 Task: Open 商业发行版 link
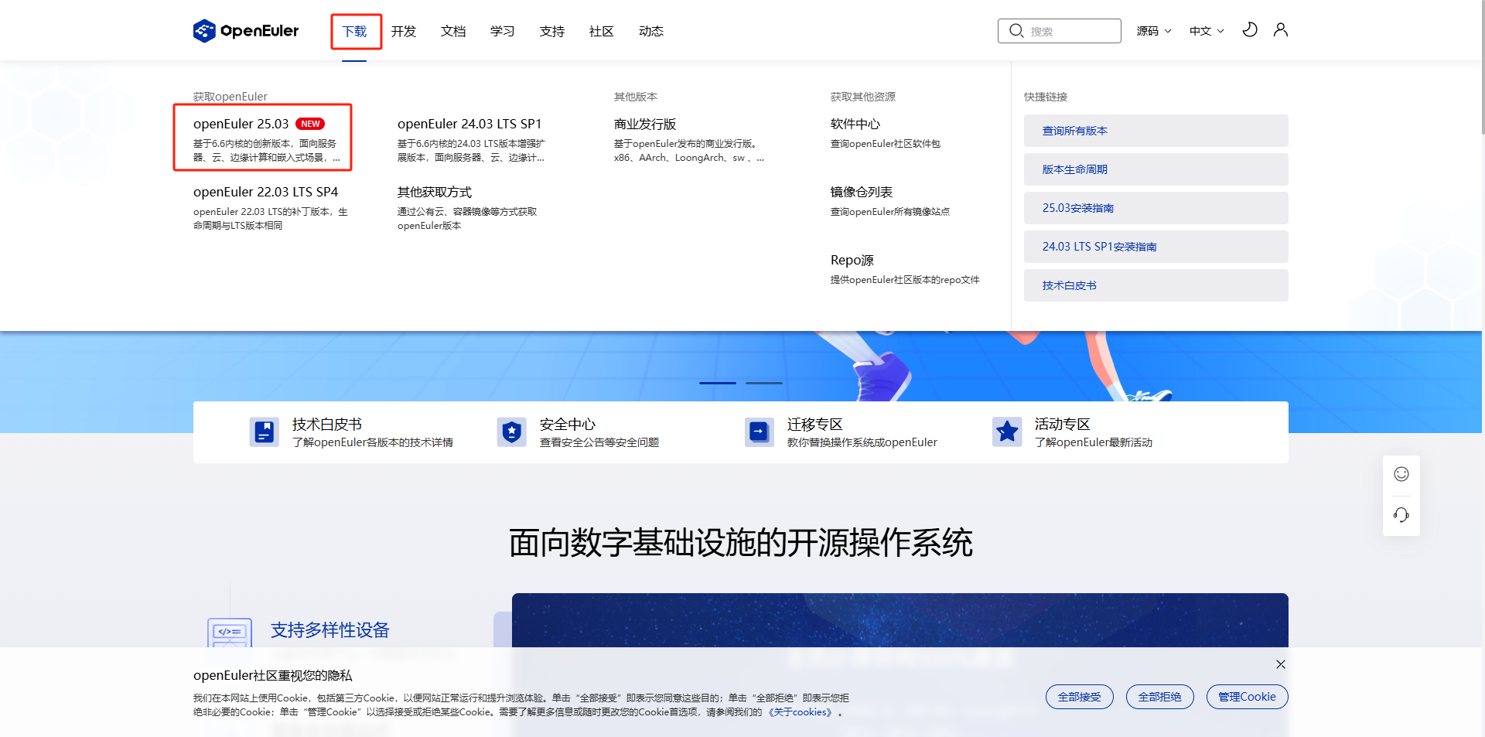(x=645, y=124)
